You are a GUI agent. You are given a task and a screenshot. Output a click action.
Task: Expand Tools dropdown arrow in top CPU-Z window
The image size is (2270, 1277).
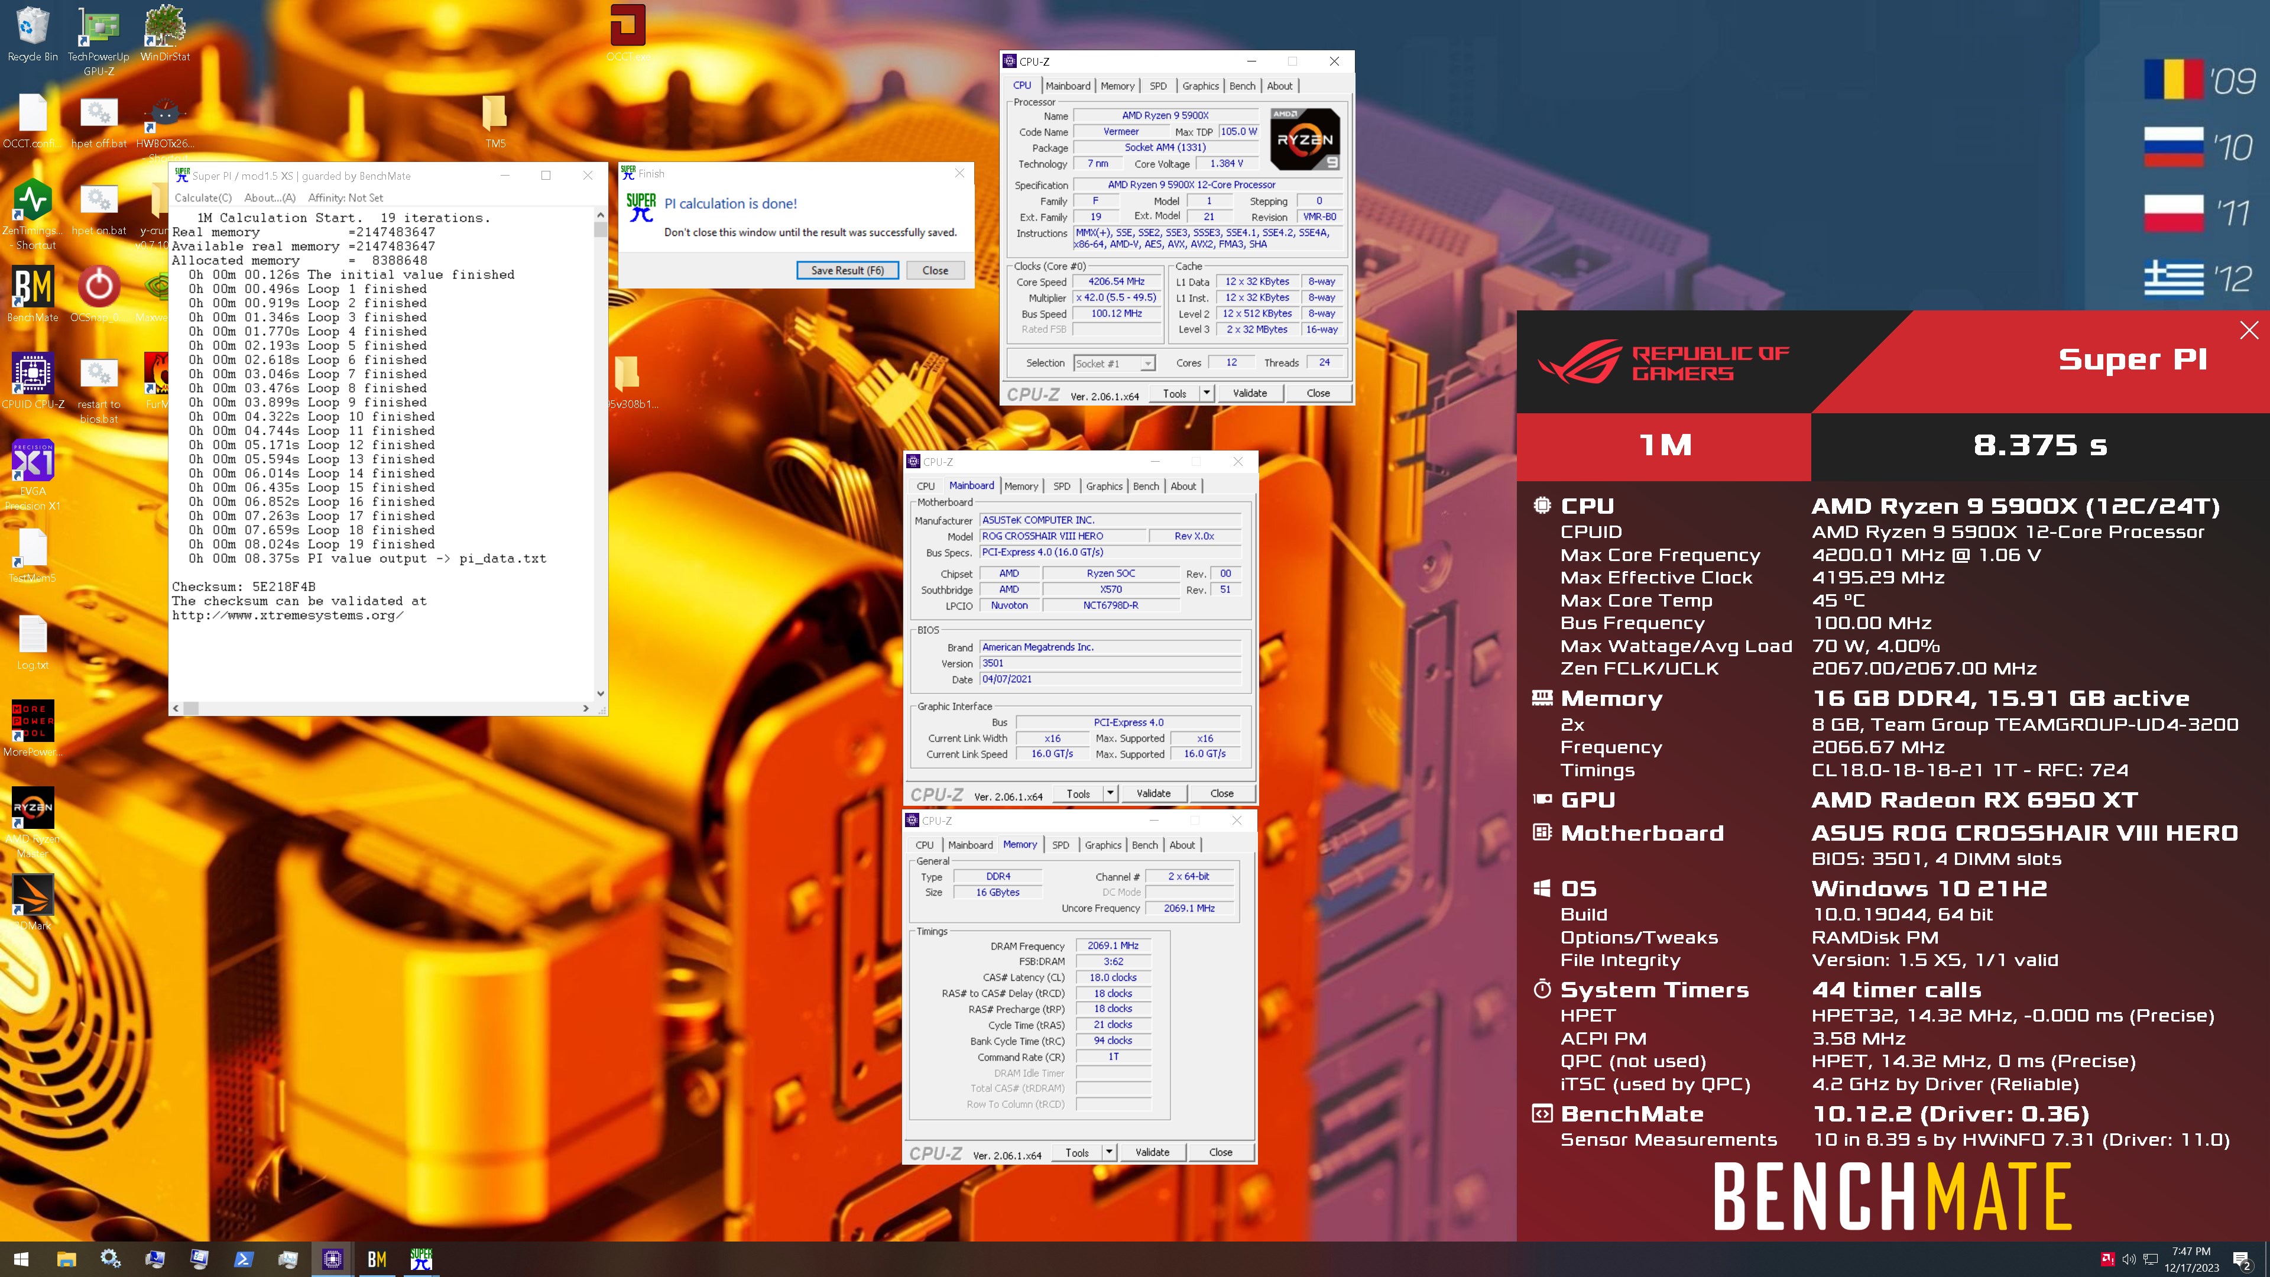(1207, 393)
